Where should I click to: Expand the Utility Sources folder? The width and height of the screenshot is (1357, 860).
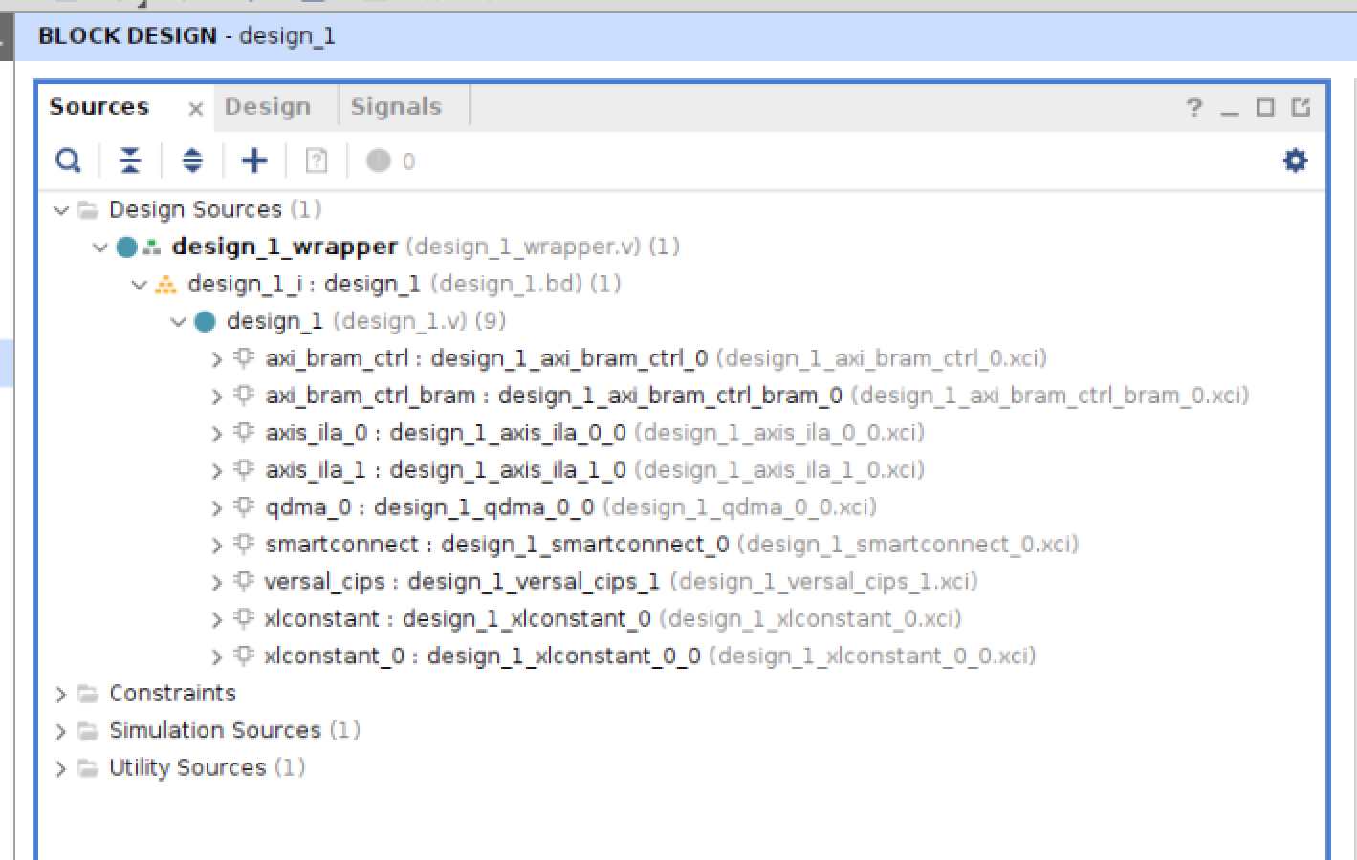click(x=61, y=768)
